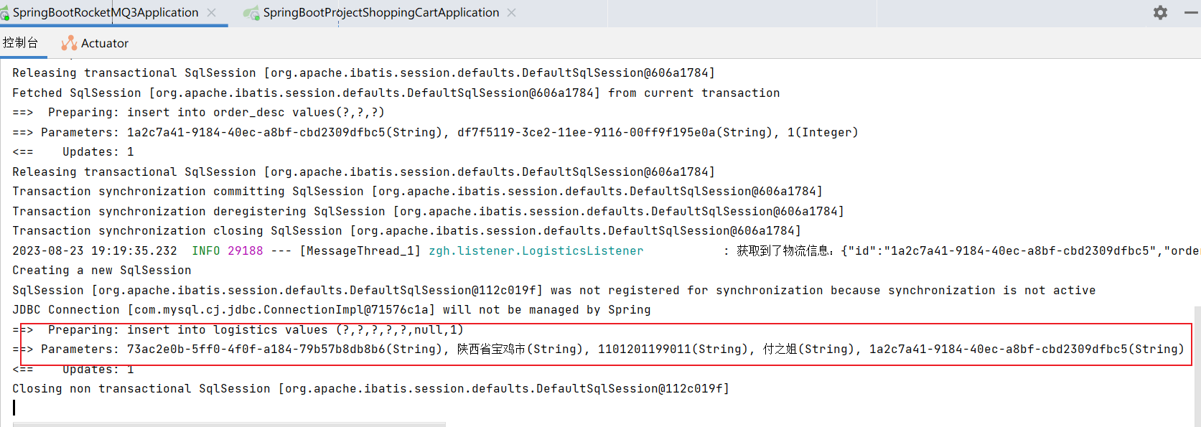Click parameter 73ac2e0b-5ff0-4f0f-a184-79b57b8db8b6(String)
The width and height of the screenshot is (1201, 427).
pyautogui.click(x=285, y=349)
